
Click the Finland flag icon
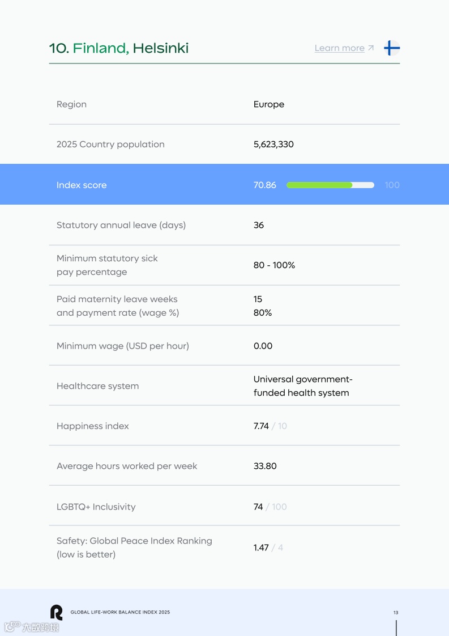[x=391, y=48]
